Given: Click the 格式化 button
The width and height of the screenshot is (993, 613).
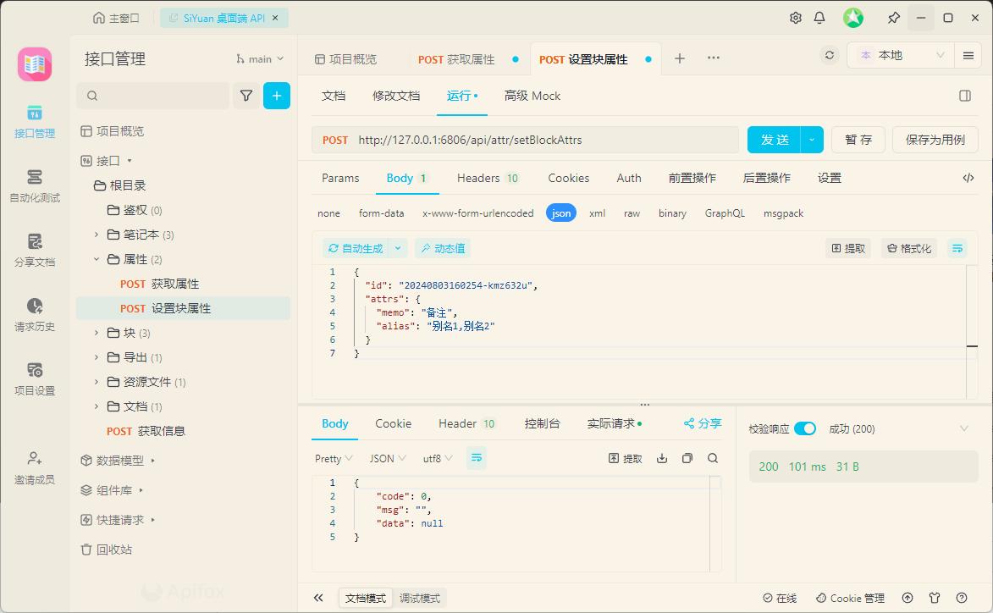Looking at the screenshot, I should click(909, 248).
